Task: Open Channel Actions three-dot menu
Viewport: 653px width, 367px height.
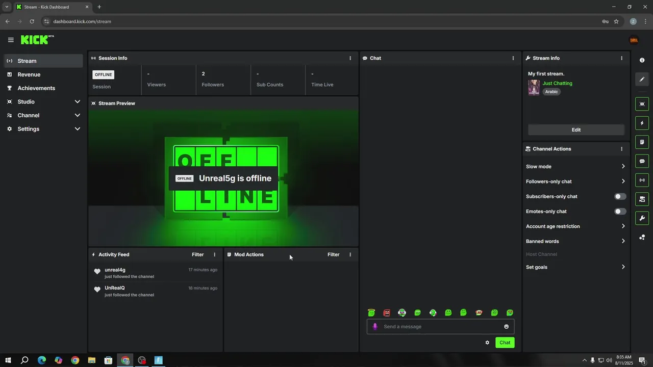Action: 621,149
